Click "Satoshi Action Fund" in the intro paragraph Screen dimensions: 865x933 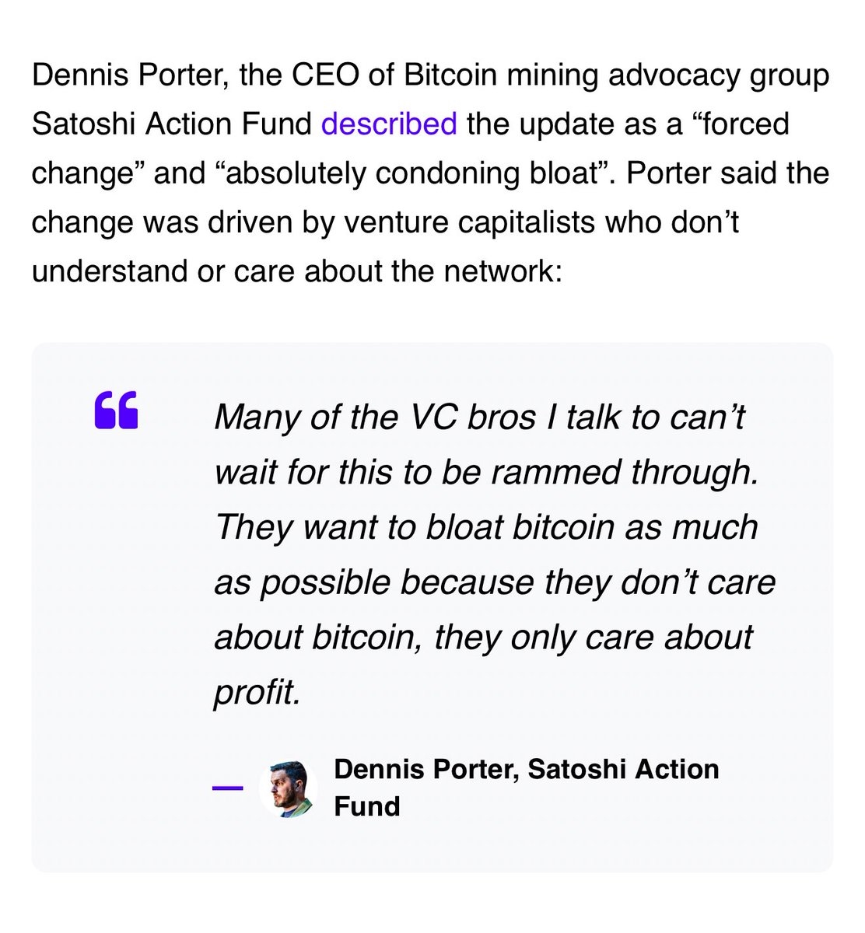[171, 124]
